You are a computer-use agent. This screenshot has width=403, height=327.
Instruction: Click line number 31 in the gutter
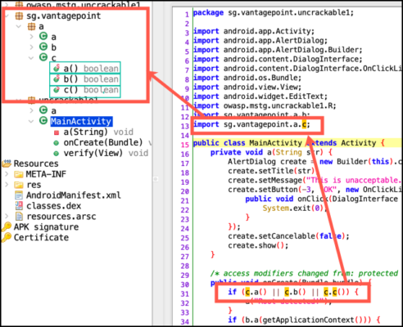tap(185, 293)
